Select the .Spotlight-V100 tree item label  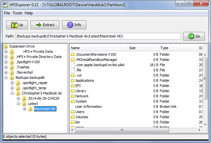[28, 62]
